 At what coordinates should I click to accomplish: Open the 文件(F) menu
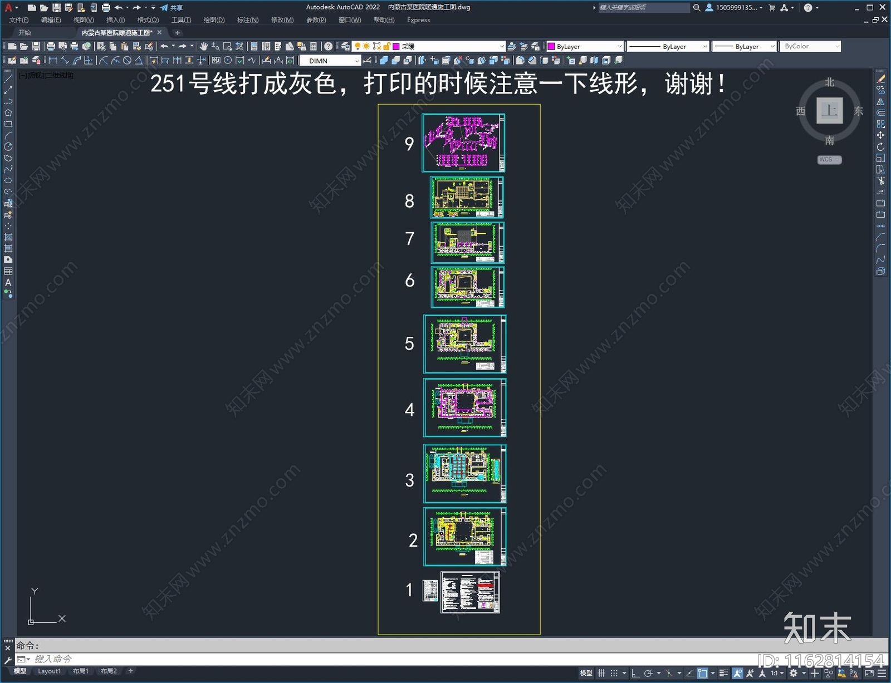point(18,20)
